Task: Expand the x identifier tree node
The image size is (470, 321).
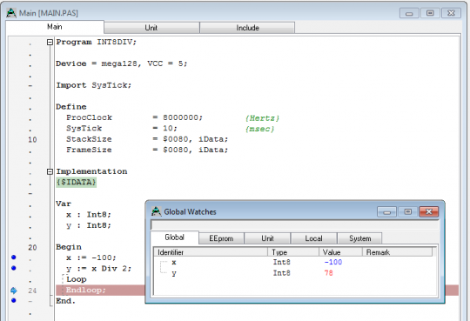Action: click(164, 263)
